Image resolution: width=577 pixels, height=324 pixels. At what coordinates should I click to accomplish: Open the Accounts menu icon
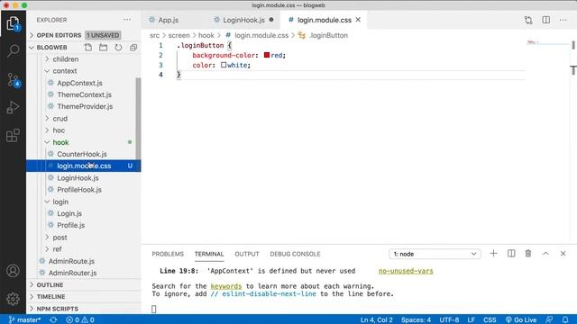point(13,271)
